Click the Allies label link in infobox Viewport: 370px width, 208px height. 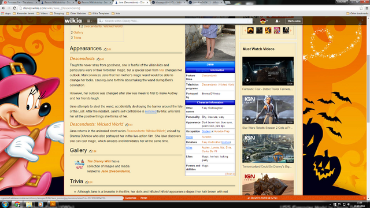[x=189, y=148]
